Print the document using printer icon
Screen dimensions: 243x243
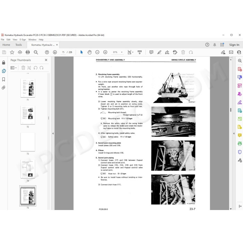tap(28, 52)
